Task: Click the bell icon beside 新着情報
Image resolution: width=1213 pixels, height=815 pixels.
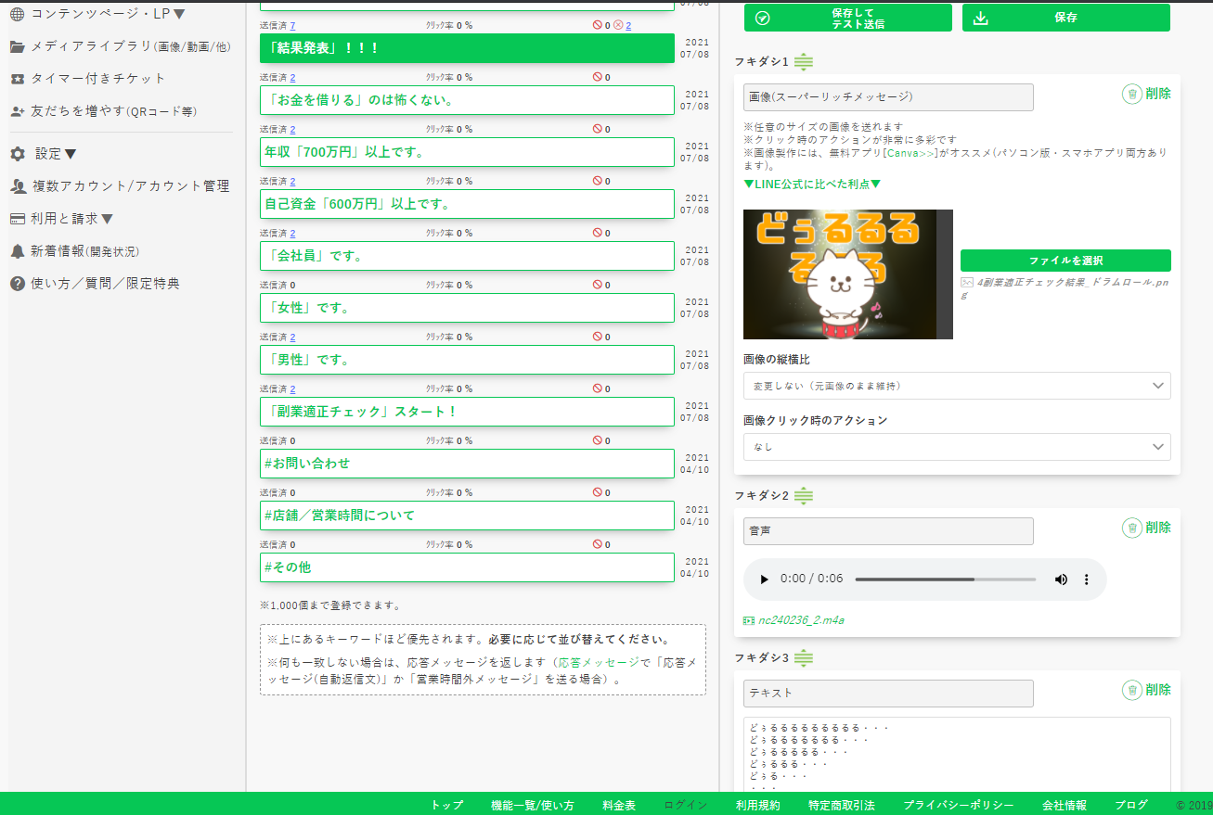Action: [x=18, y=251]
